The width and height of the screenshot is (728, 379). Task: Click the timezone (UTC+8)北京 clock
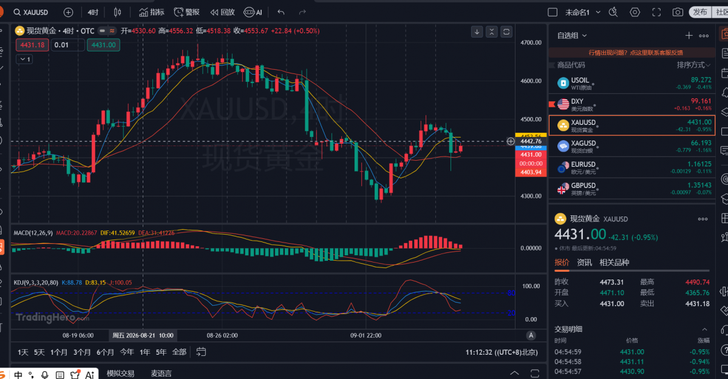click(502, 352)
